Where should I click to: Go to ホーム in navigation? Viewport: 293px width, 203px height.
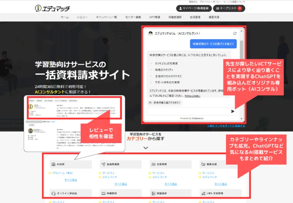point(65,17)
